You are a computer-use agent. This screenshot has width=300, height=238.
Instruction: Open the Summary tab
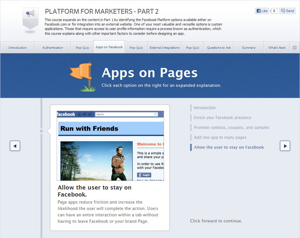(x=249, y=48)
